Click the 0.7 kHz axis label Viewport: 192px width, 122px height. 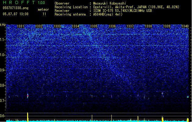point(2,101)
